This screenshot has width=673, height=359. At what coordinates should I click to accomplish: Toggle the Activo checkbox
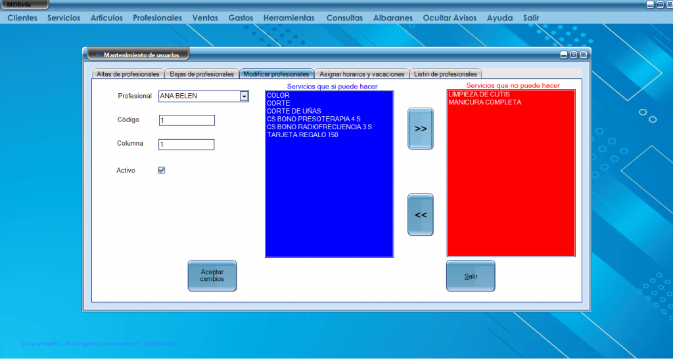(162, 170)
